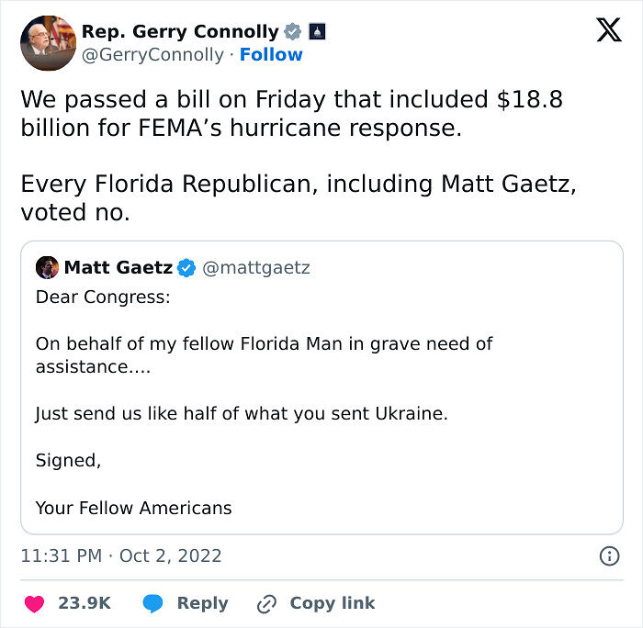The height and width of the screenshot is (628, 643).
Task: Open the tweet timestamp 11:31 PM Oct 2, 2022
Action: pyautogui.click(x=121, y=556)
